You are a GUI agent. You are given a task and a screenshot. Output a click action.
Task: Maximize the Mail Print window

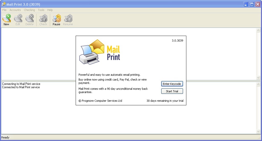point(252,4)
